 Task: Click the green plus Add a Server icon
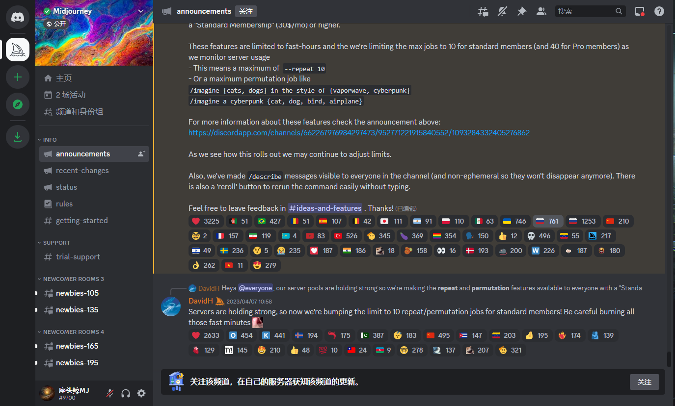click(18, 77)
